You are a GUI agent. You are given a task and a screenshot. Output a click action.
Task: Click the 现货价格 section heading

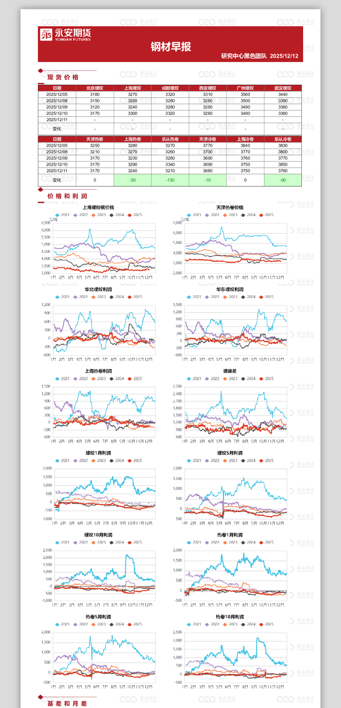(63, 77)
